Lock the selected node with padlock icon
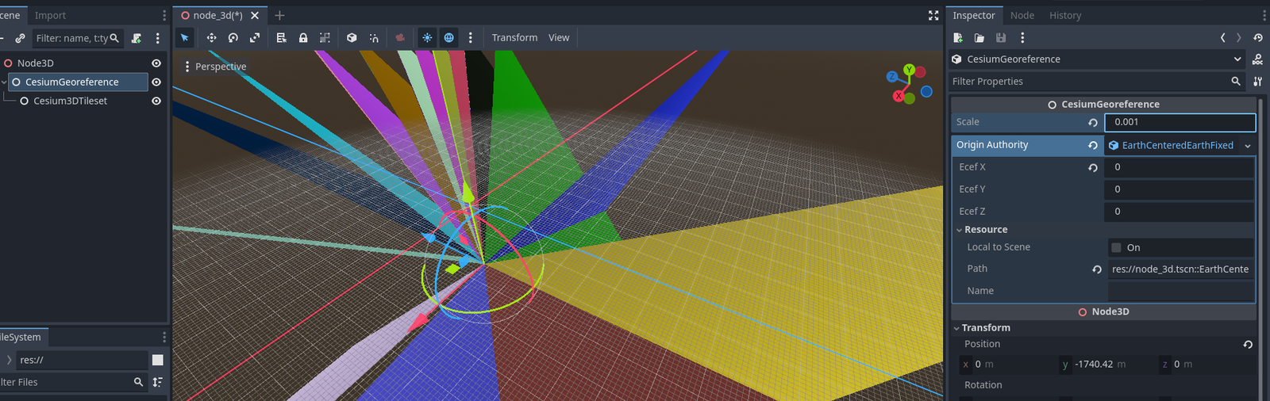Viewport: 1270px width, 401px height. coord(303,37)
